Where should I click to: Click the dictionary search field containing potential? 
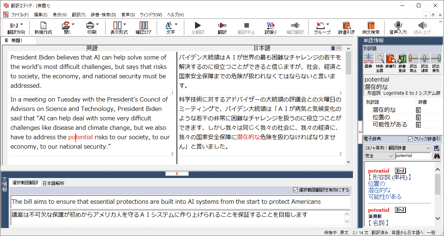coord(412,156)
